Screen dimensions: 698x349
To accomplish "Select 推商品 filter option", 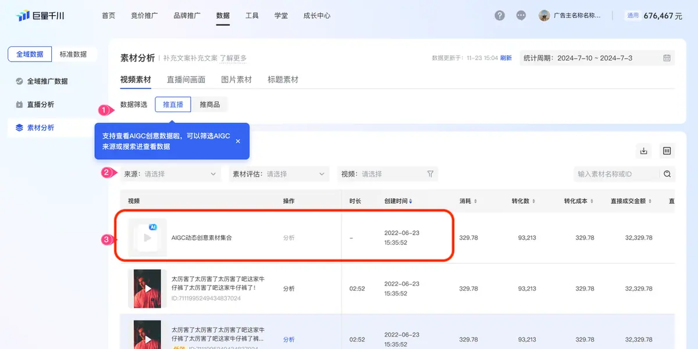I will pos(209,105).
